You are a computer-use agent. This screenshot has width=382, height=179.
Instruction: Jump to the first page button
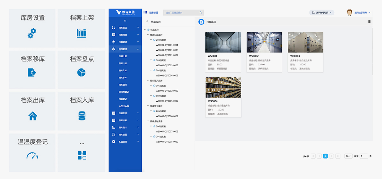313,156
